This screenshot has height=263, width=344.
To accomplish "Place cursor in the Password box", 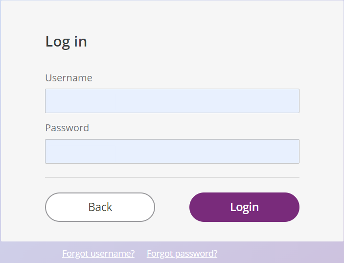I will click(172, 151).
